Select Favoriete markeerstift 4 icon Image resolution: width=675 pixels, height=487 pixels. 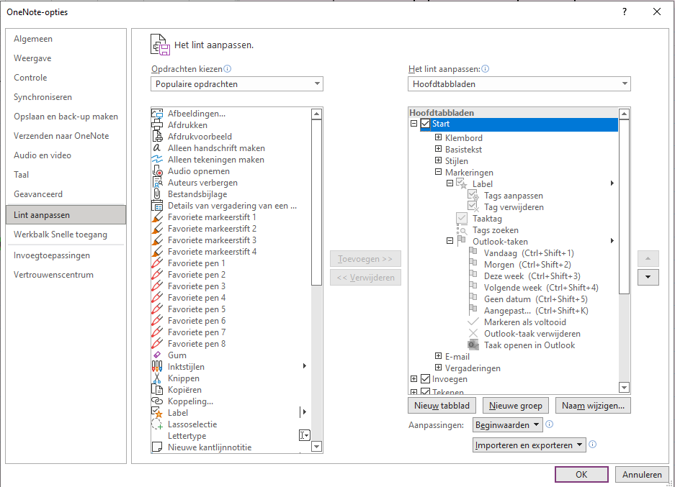(x=157, y=252)
